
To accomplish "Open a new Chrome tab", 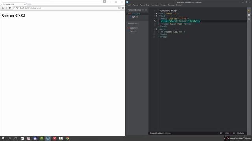I will [29, 4].
